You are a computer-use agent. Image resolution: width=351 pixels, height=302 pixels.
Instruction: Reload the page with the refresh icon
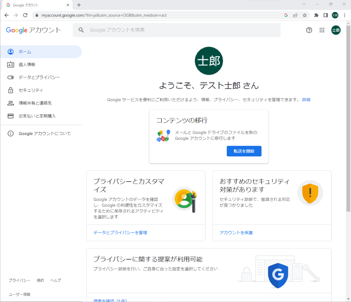pos(25,15)
